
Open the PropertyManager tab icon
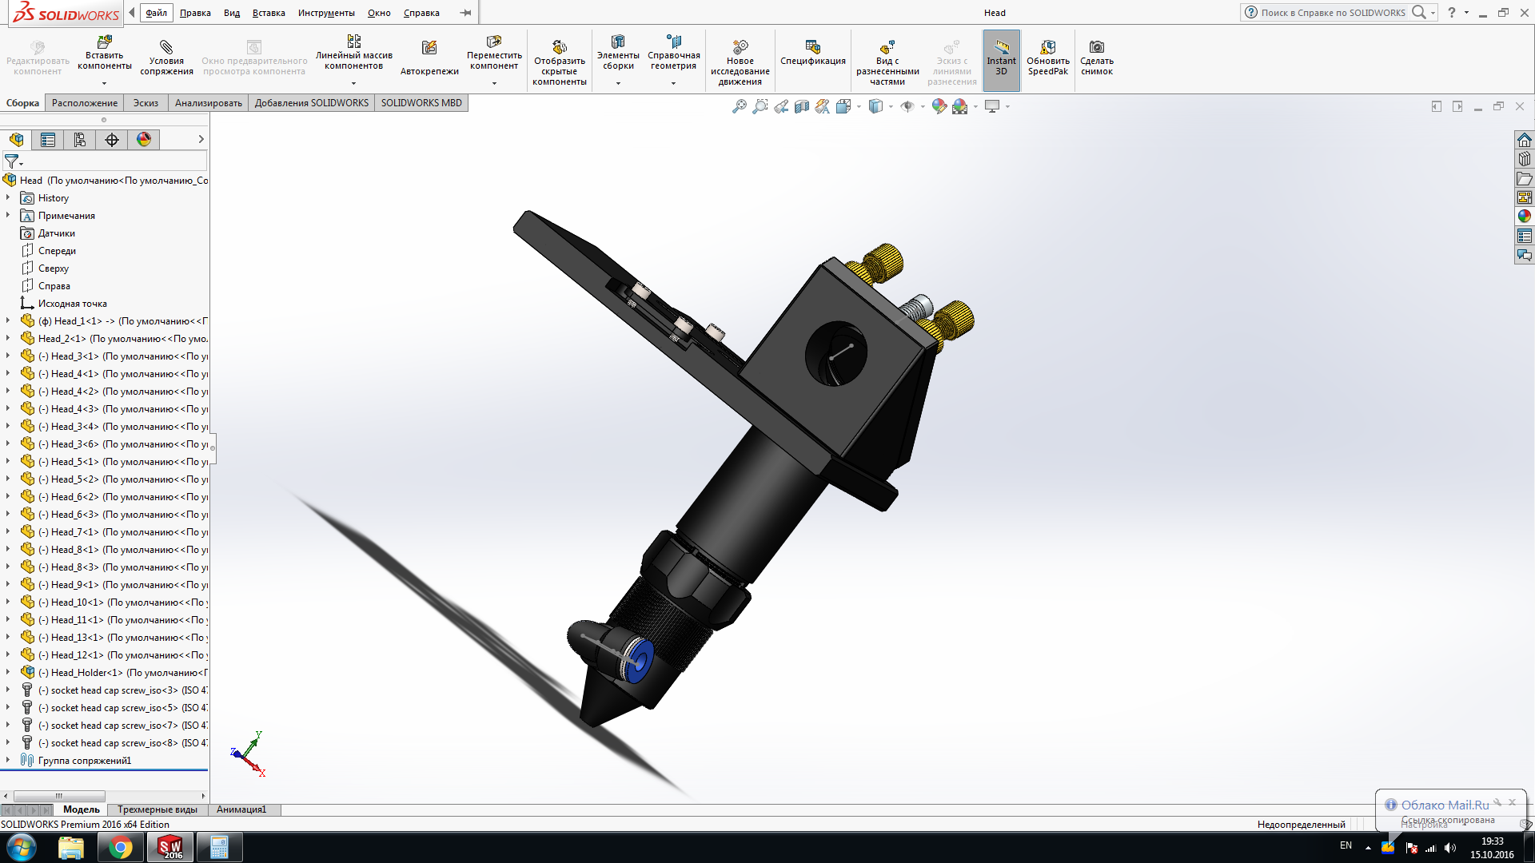[x=48, y=140]
